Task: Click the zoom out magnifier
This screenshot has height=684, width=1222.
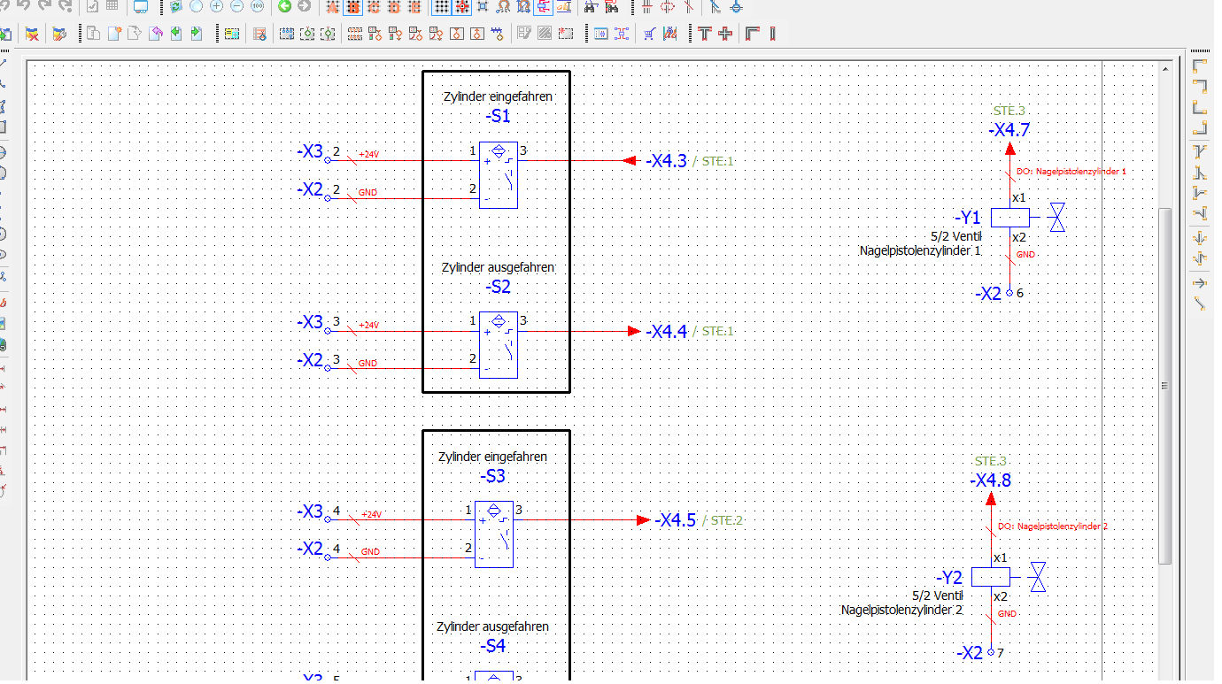Action: (x=236, y=6)
